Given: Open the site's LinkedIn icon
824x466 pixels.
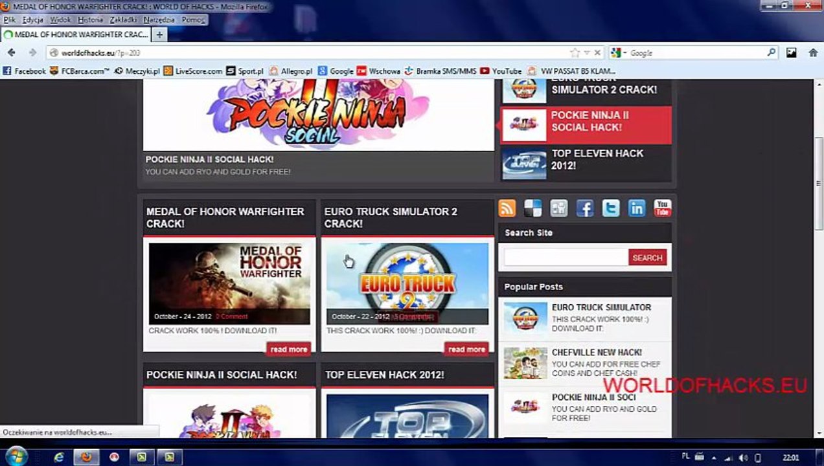Looking at the screenshot, I should click(x=637, y=208).
